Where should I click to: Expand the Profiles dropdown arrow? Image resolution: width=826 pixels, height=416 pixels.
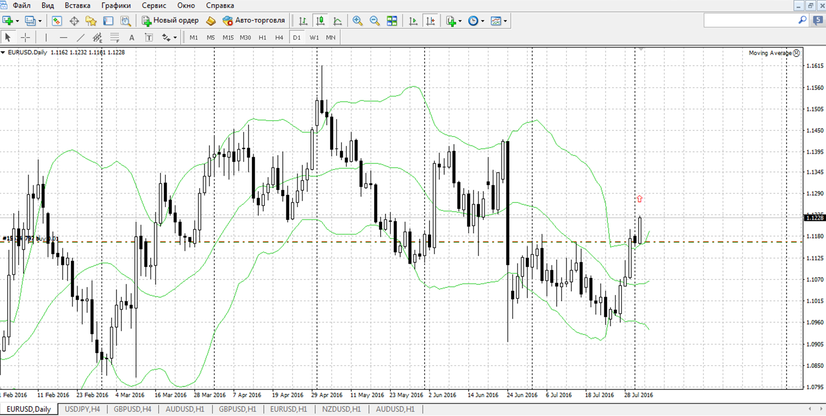click(x=40, y=21)
